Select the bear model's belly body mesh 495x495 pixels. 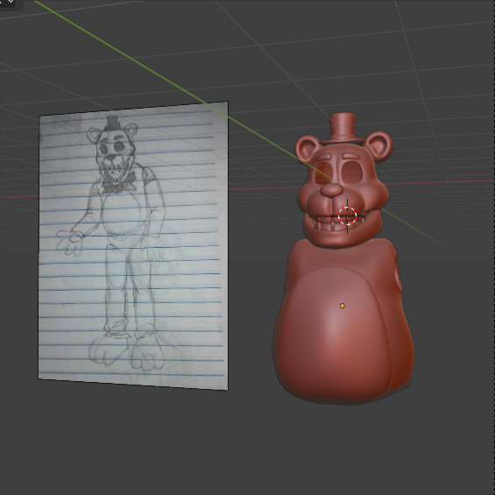pyautogui.click(x=343, y=321)
